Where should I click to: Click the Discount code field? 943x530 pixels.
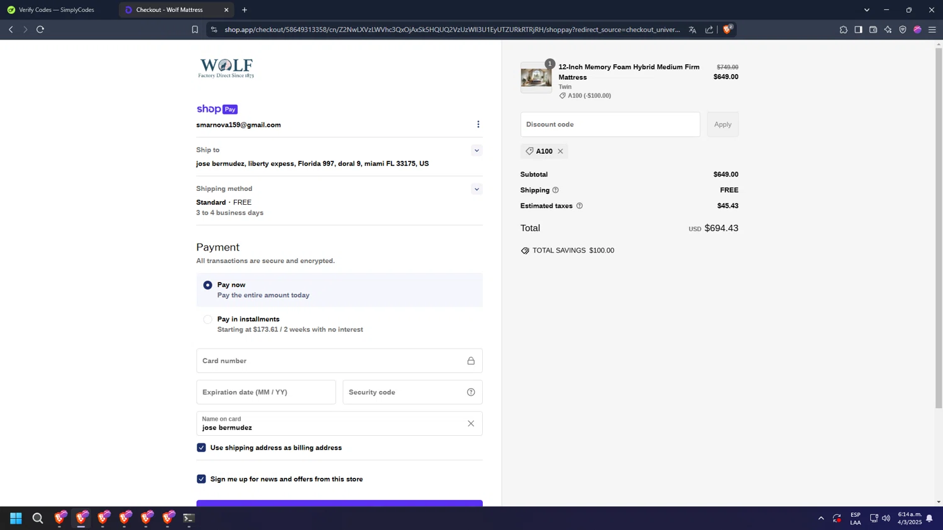click(610, 124)
